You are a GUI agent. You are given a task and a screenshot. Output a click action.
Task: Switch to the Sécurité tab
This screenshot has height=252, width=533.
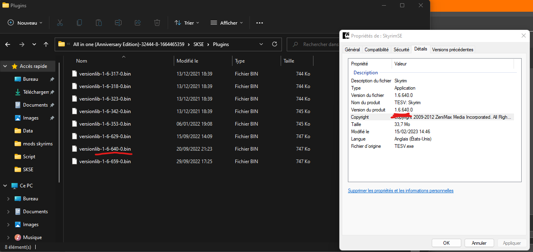[401, 50]
